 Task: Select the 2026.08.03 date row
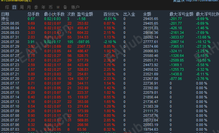[10, 32]
